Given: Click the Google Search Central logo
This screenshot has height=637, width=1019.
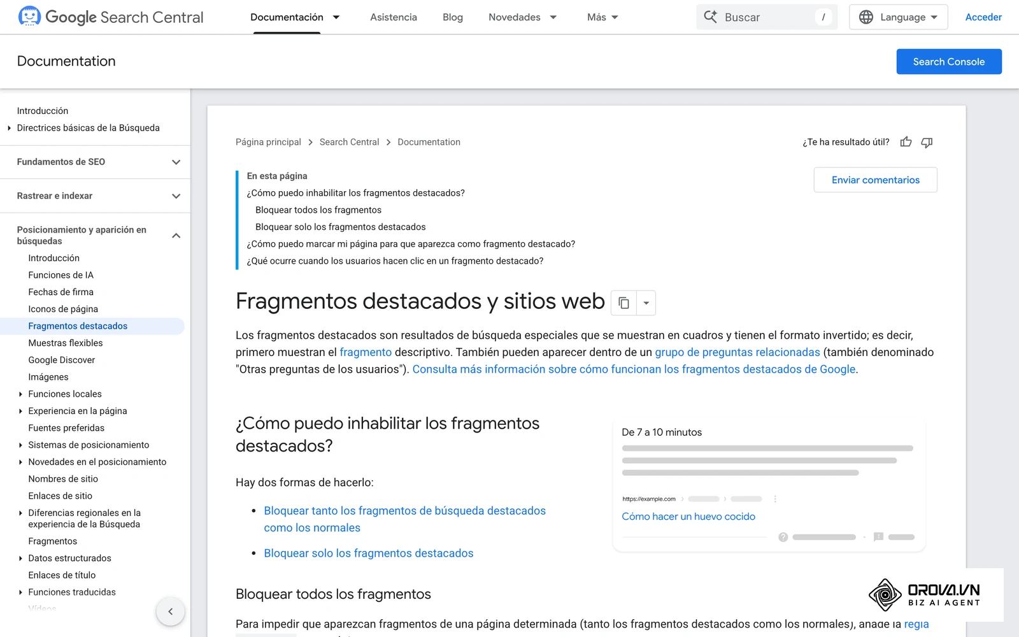Looking at the screenshot, I should [111, 17].
